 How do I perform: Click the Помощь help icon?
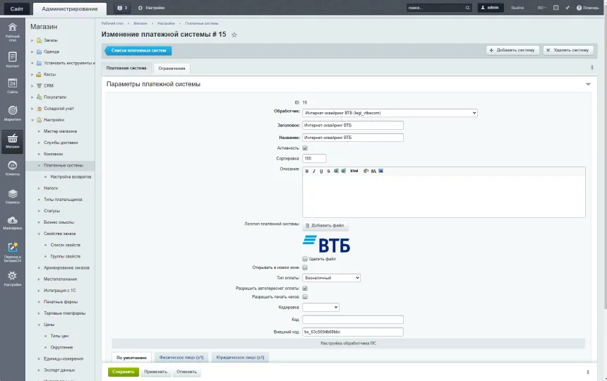pos(588,8)
